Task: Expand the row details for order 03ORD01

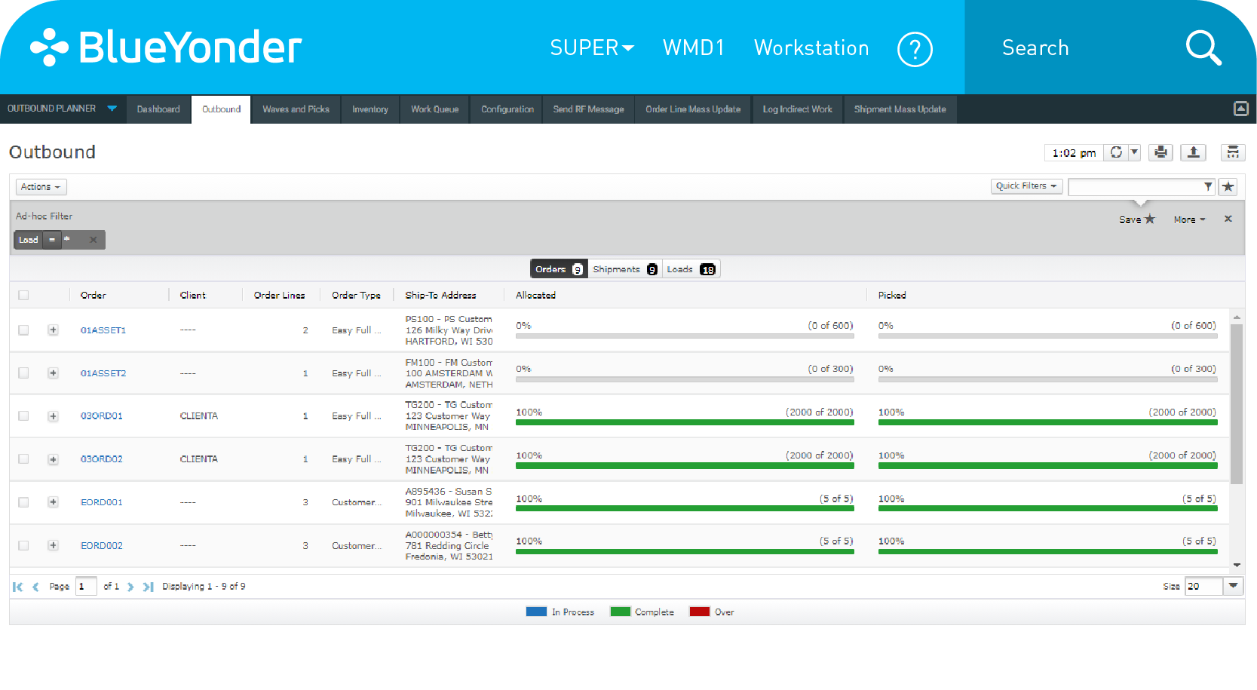Action: [53, 416]
